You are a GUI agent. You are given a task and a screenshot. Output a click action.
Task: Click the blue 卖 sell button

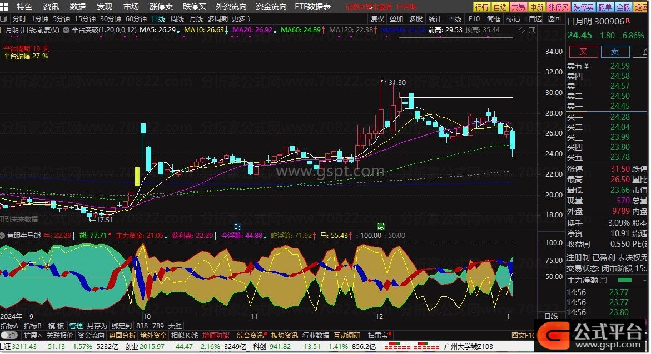click(615, 52)
